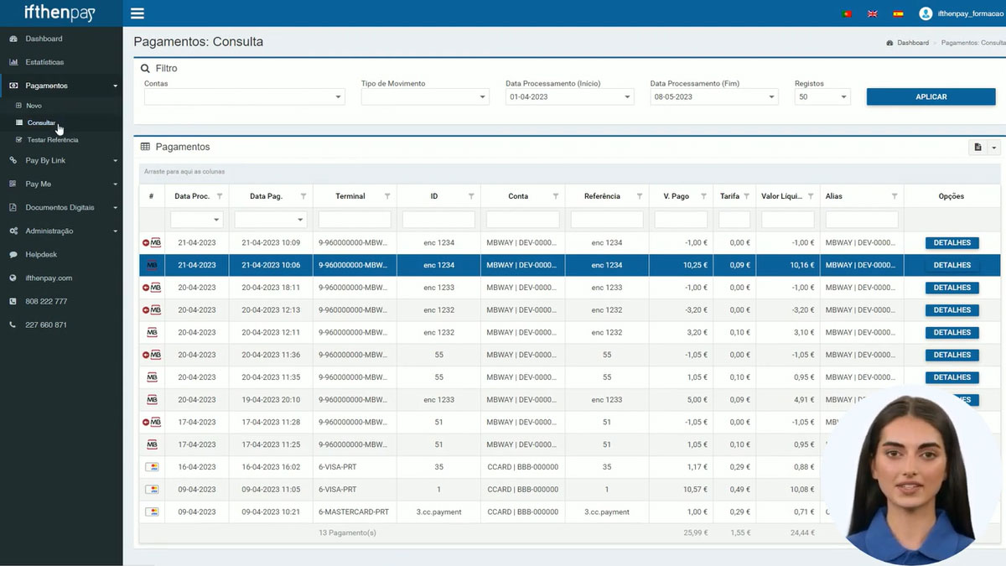Switch language with the Spanish flag
The image size is (1006, 566).
(x=898, y=13)
